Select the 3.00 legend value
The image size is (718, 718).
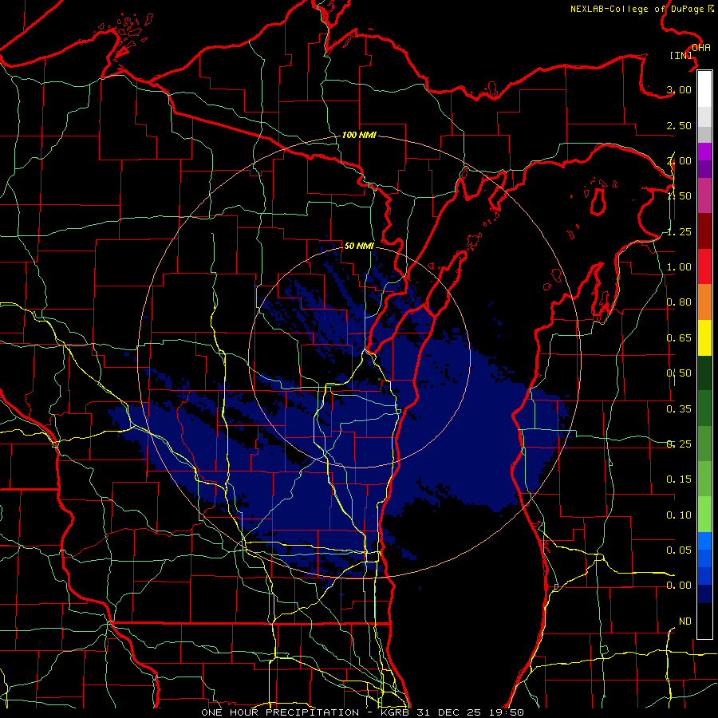pos(679,89)
